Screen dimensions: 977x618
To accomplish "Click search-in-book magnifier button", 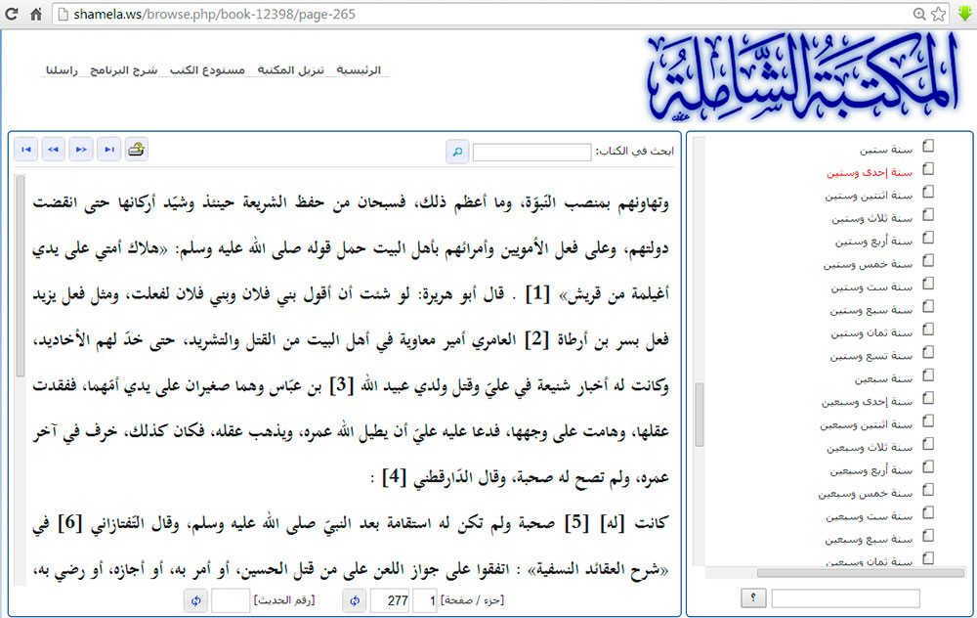I will (x=457, y=152).
